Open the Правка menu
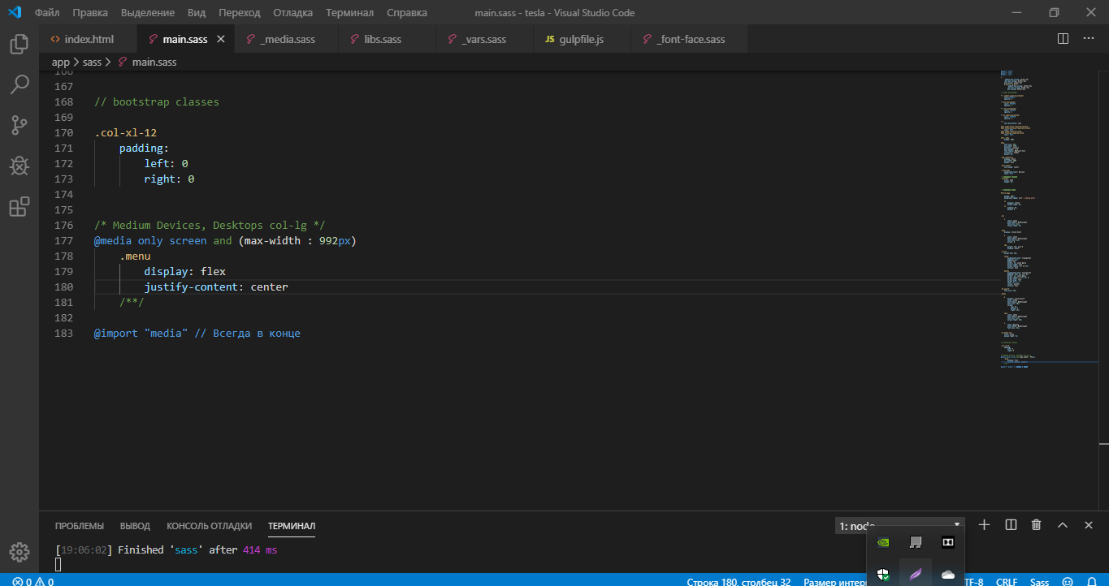Image resolution: width=1109 pixels, height=586 pixels. (x=89, y=13)
